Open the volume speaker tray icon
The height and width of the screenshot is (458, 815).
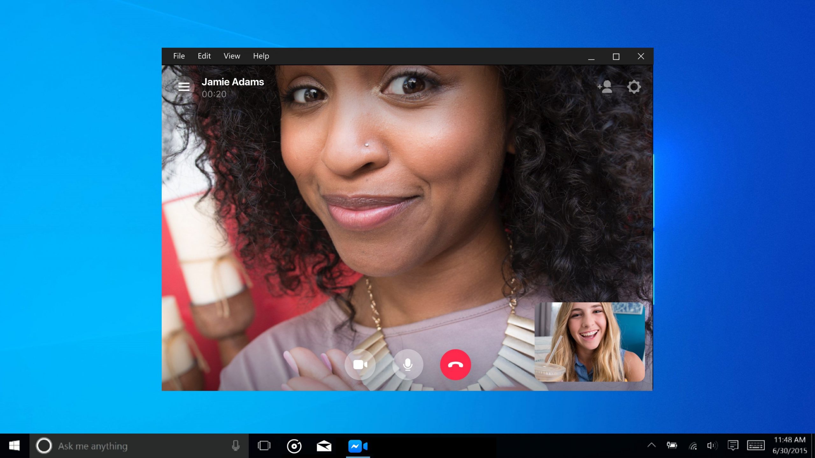(x=712, y=446)
